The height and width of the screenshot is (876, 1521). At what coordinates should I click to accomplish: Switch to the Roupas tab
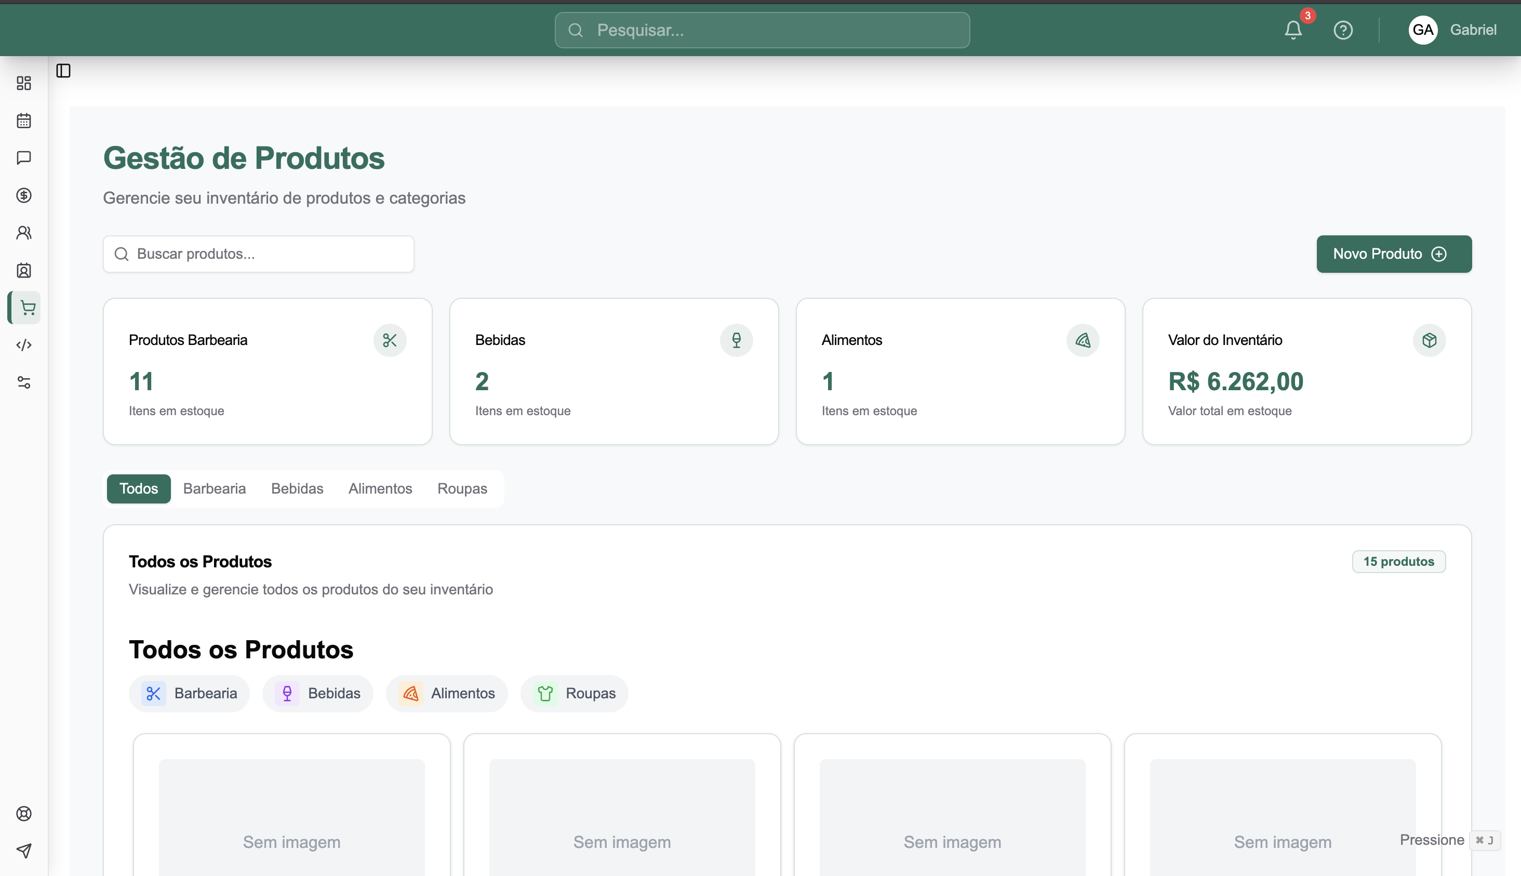click(462, 488)
